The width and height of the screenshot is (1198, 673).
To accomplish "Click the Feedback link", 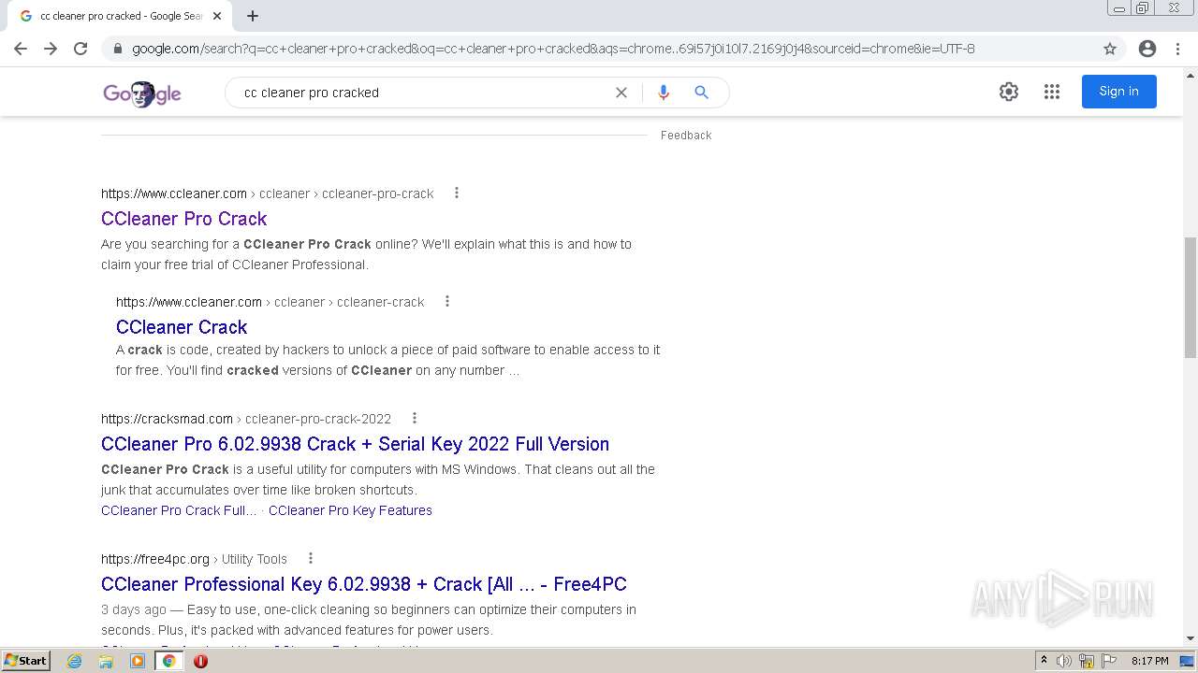I will coord(686,136).
